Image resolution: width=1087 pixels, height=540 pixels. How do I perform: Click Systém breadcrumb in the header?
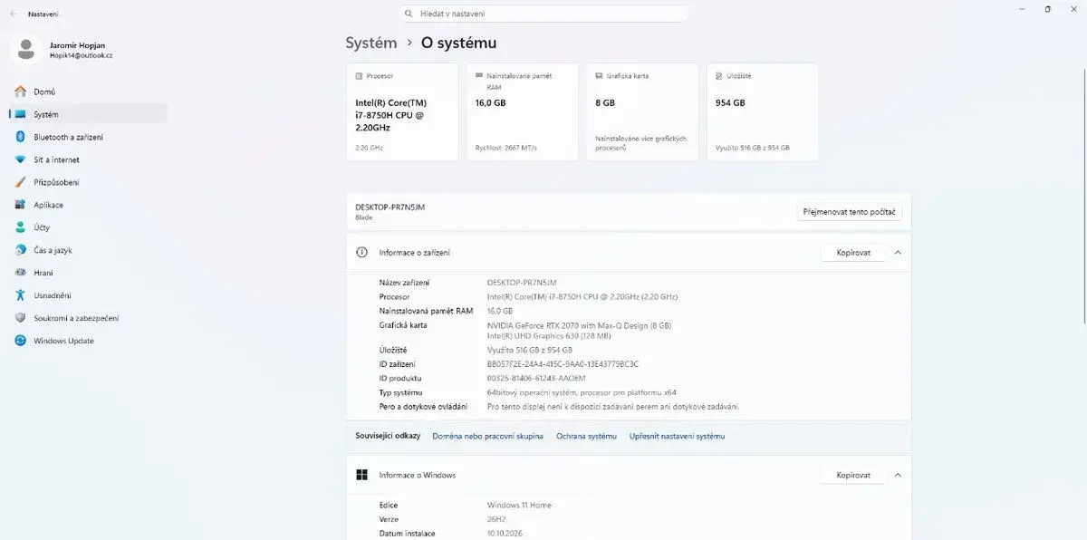371,43
